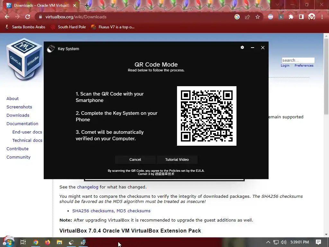The height and width of the screenshot is (247, 329).
Task: Share this page icon
Action: pos(247,17)
